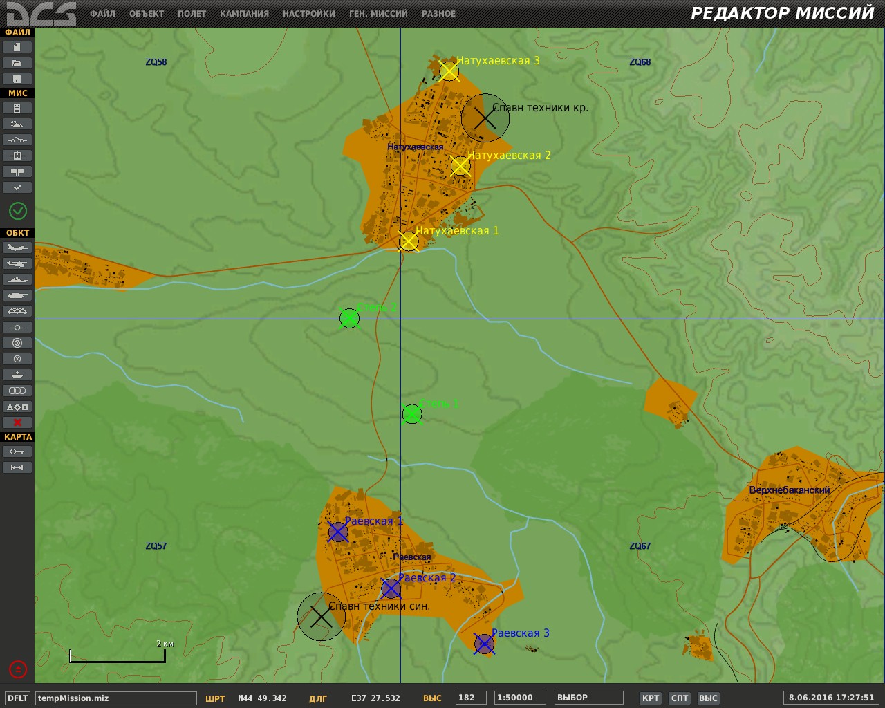Viewport: 885px width, 708px height.
Task: Click the 1:50000 map scale field
Action: point(520,698)
